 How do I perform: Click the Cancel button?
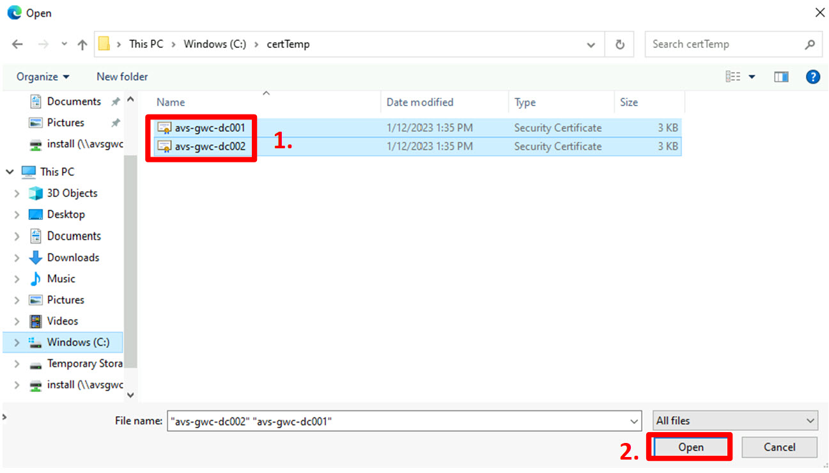779,447
